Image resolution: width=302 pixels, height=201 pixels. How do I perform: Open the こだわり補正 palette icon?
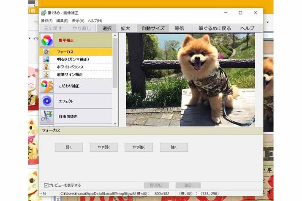point(47,86)
